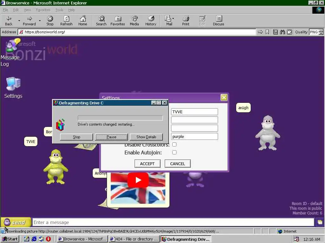Click the address bar URL field
The image size is (325, 243).
point(137,32)
